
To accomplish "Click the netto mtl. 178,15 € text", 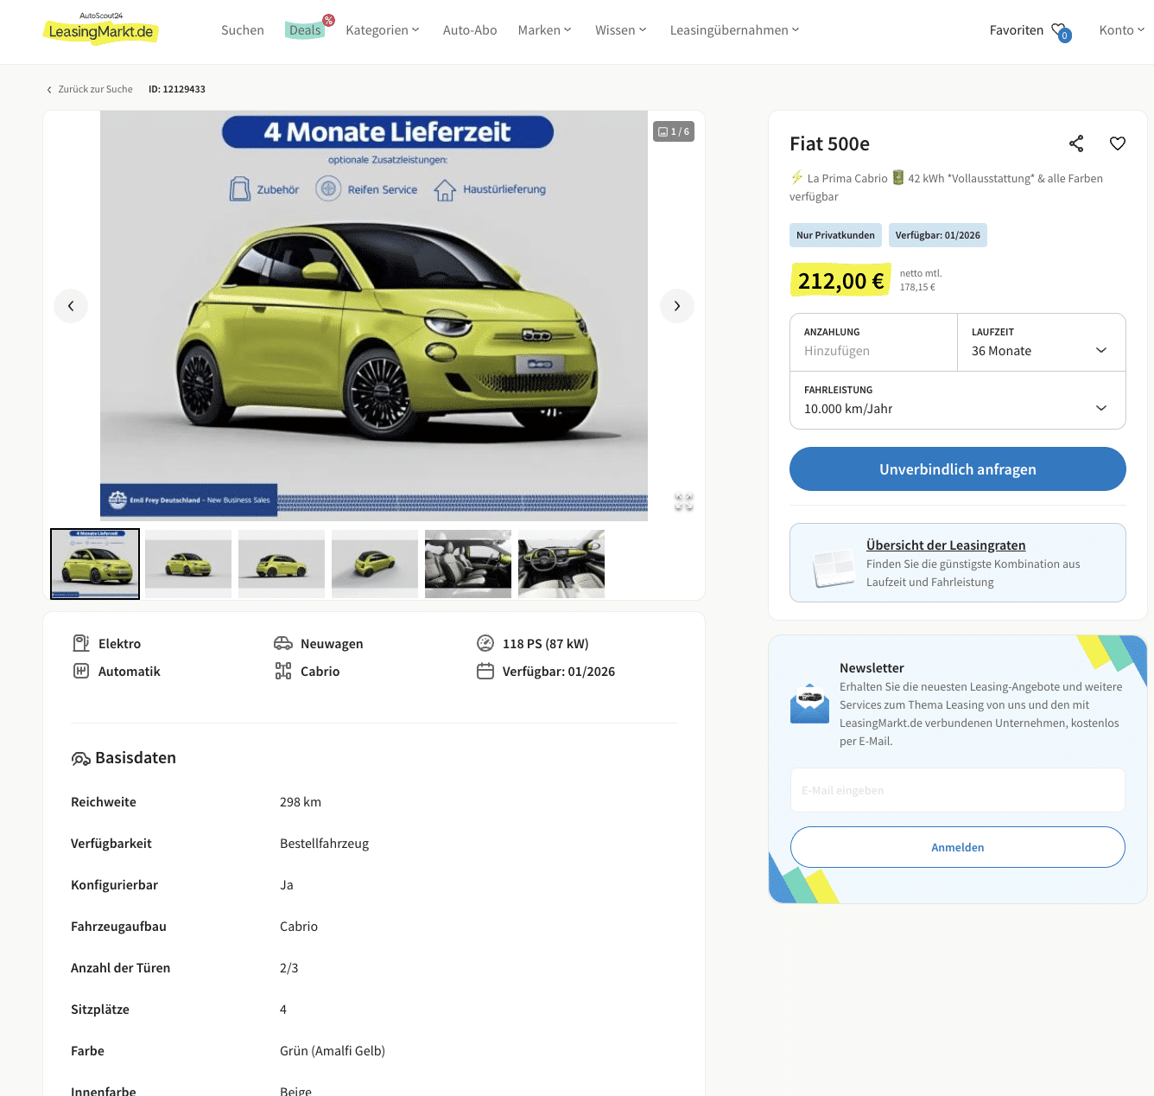I will [921, 280].
